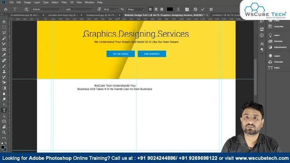This screenshot has height=163, width=290.
Task: Select the Clone Stamp tool
Action: tap(4, 72)
